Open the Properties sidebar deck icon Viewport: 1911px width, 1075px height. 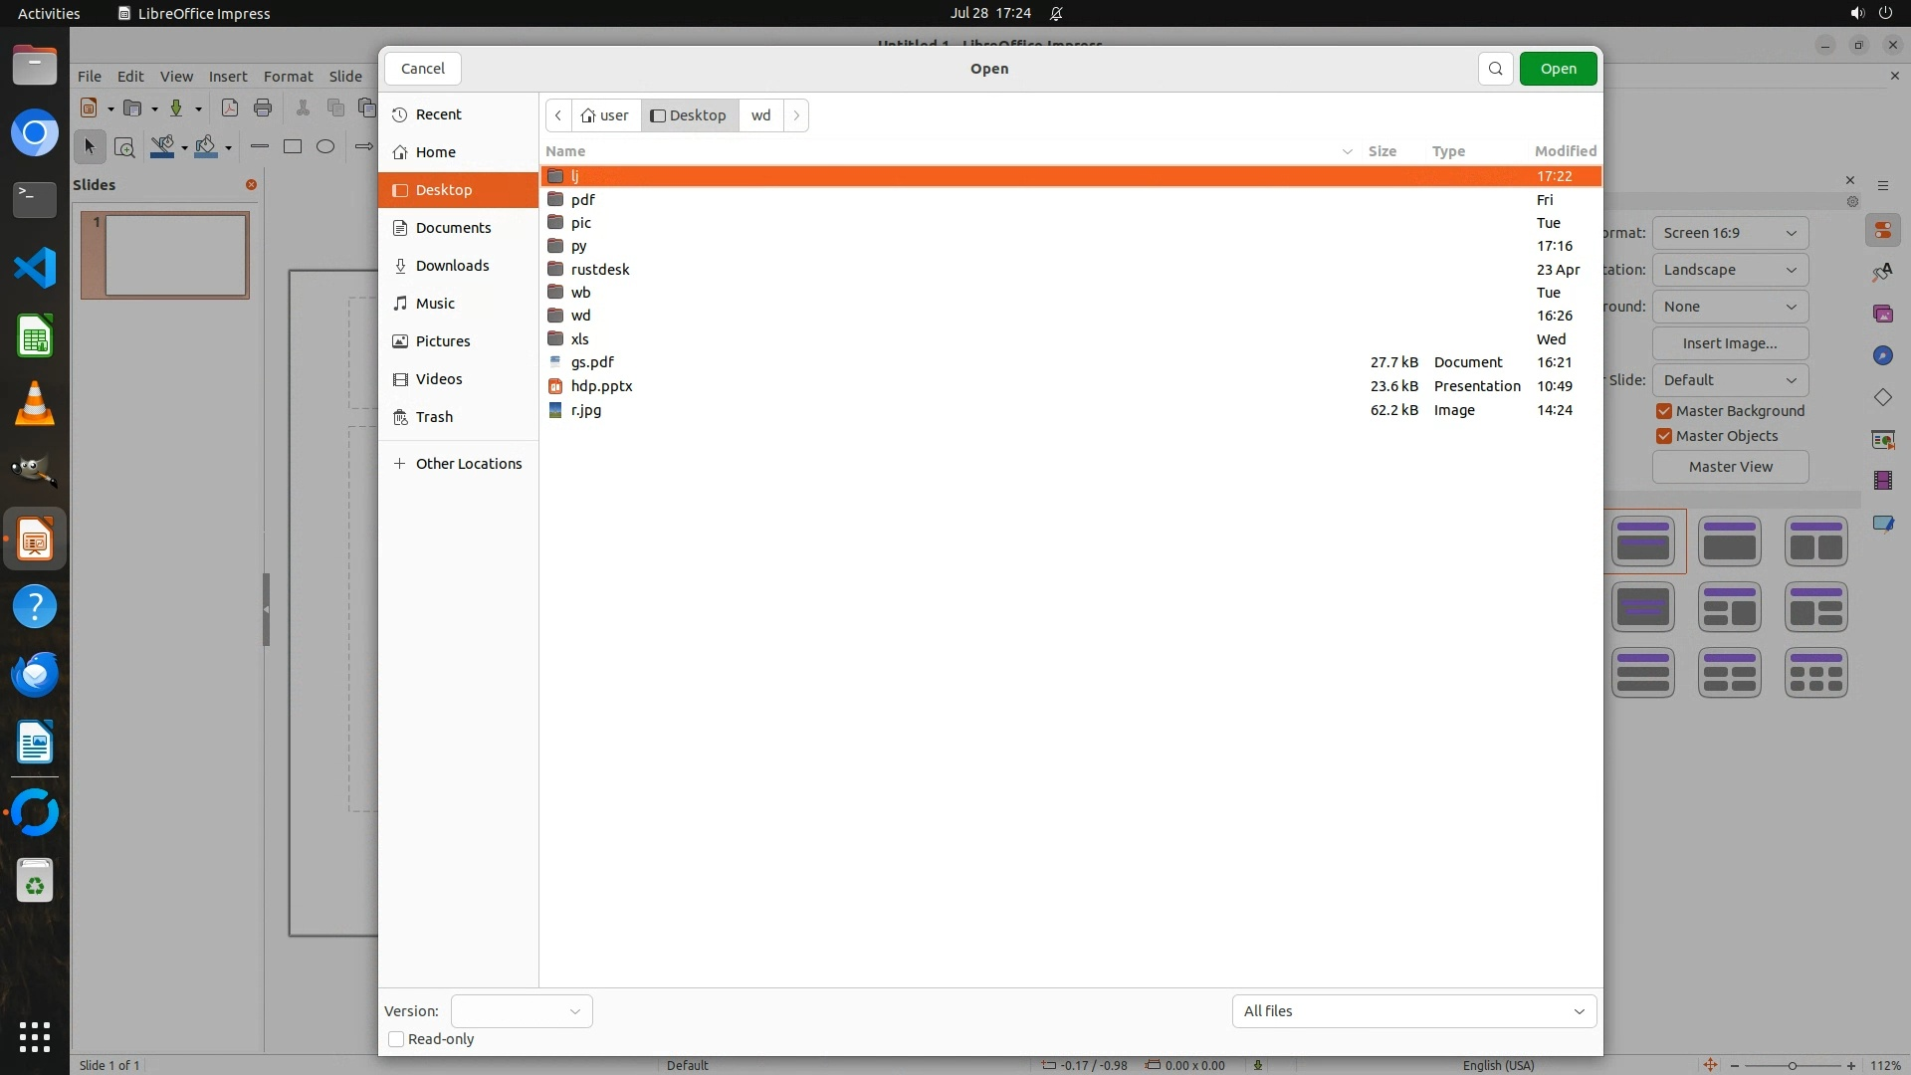[x=1882, y=231]
